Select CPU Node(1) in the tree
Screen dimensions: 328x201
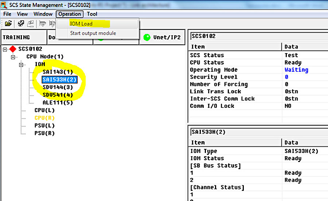[45, 57]
